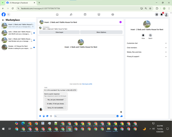The height and width of the screenshot is (137, 172).
Task: Open the Windows Start button
Action: point(3,129)
